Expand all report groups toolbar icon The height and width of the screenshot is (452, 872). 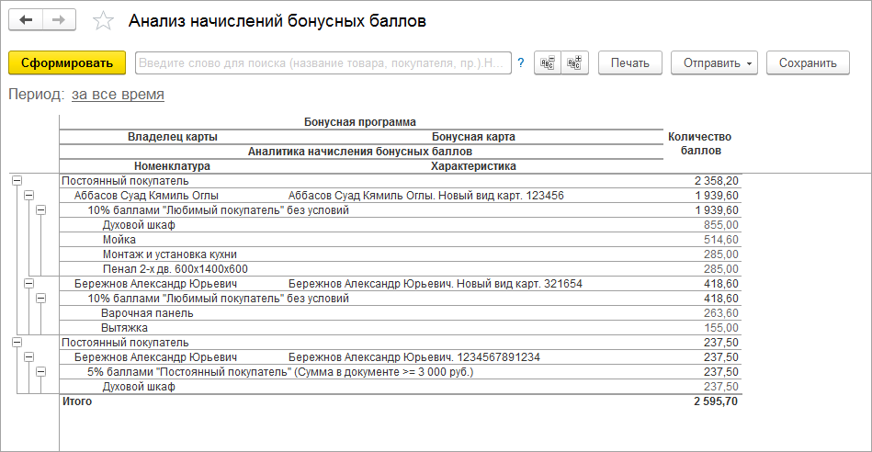pos(575,63)
